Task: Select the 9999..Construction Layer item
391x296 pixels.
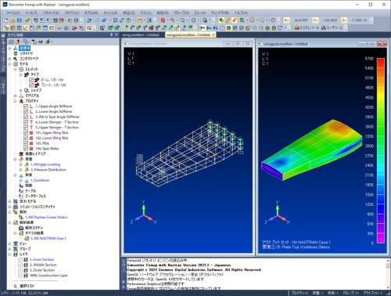Action: coord(48,276)
